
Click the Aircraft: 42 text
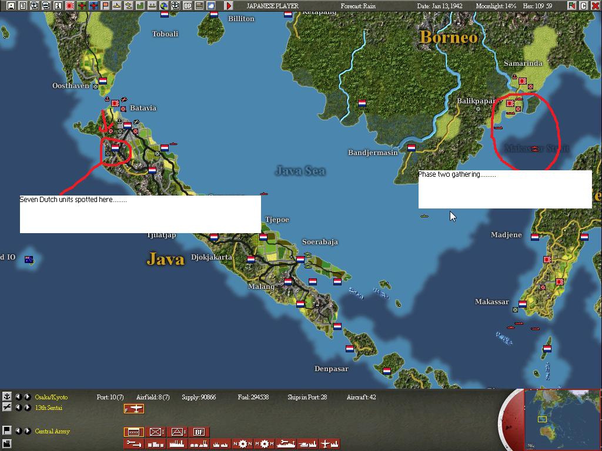pos(362,398)
